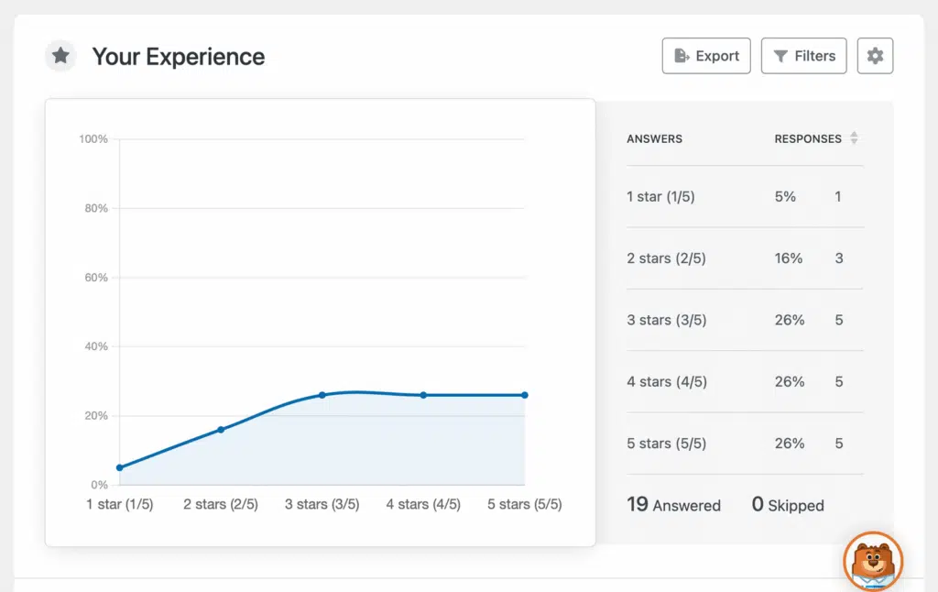Click the Export button
938x592 pixels.
(x=706, y=56)
